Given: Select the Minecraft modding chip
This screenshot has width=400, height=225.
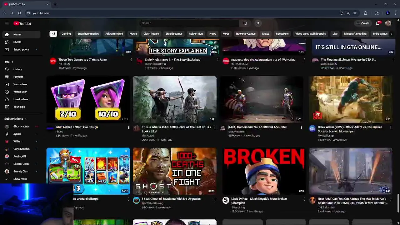Looking at the screenshot, I should tap(355, 34).
